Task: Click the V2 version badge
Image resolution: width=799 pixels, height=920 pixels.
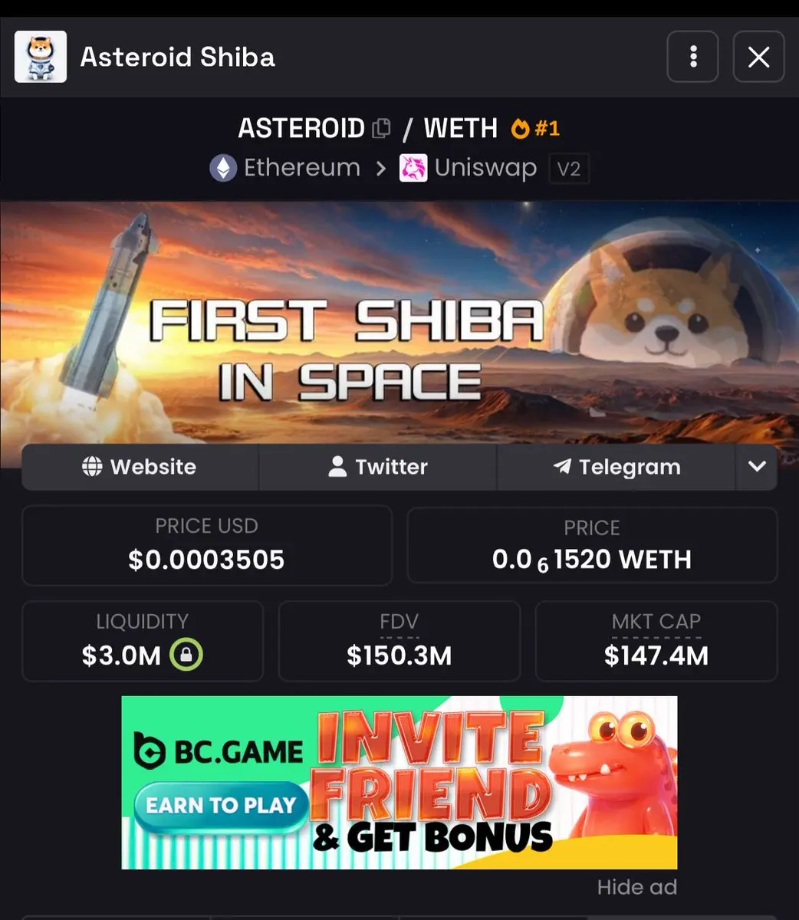Action: [x=569, y=169]
